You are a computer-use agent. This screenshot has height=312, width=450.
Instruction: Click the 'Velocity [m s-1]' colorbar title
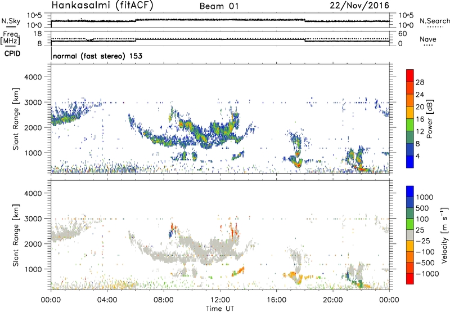point(444,235)
